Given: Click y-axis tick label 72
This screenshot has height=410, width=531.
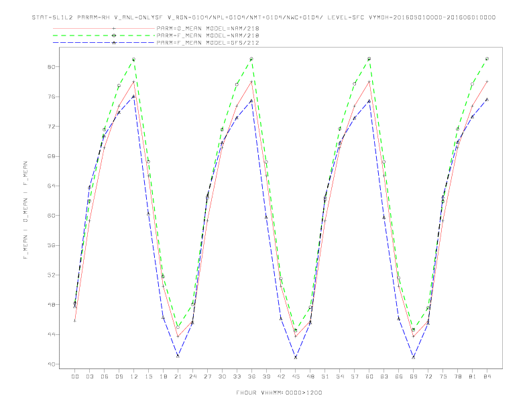Looking at the screenshot, I should click(50, 127).
